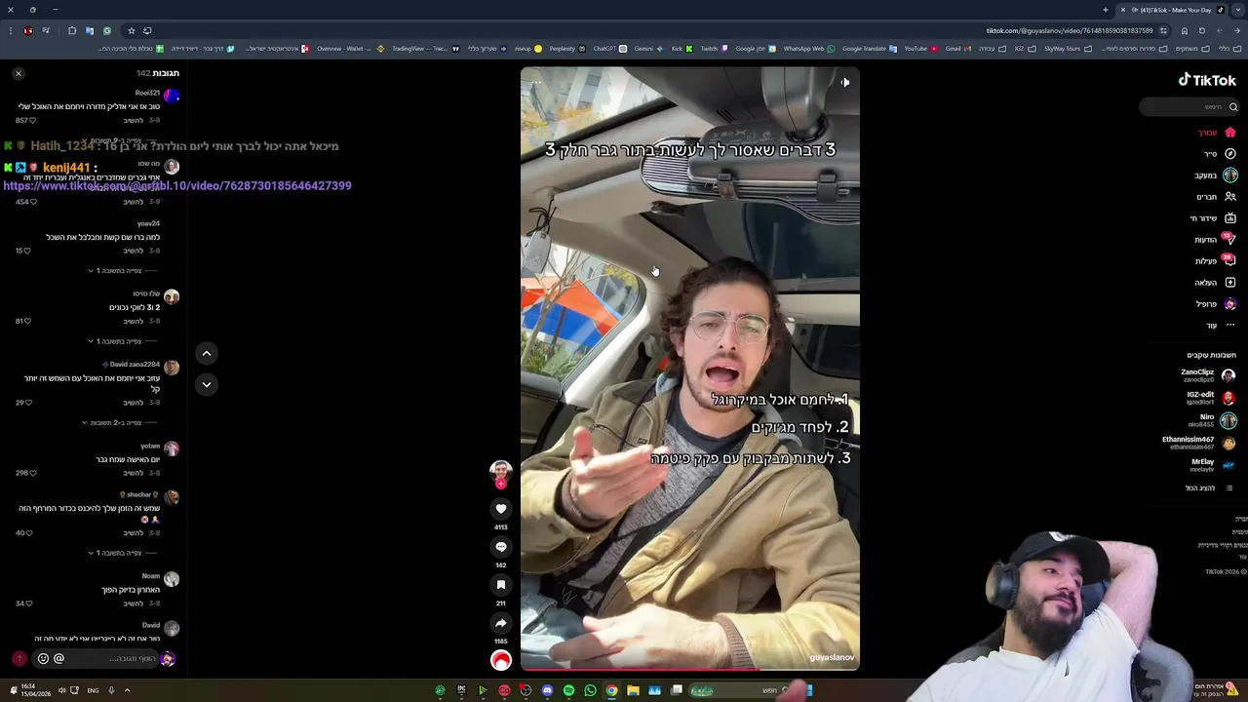Open the MrElay following account
Viewport: 1248px width, 702px height.
(1212, 465)
